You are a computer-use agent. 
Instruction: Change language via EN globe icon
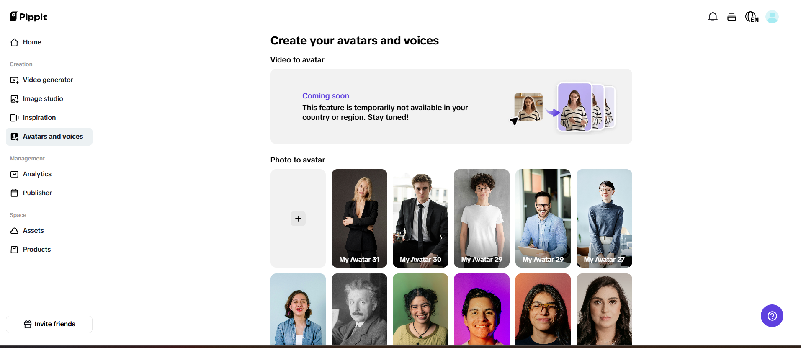click(752, 17)
